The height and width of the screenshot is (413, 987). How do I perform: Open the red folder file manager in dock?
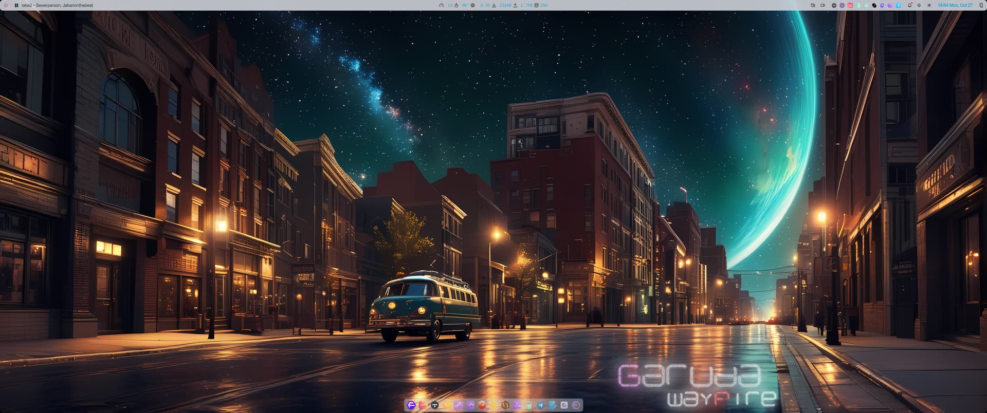pos(423,405)
